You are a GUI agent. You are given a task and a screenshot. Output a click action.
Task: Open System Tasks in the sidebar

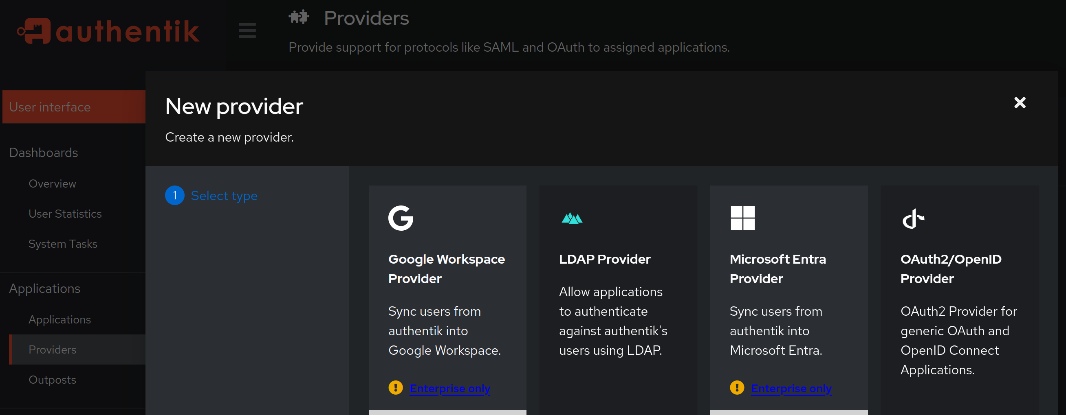coord(63,244)
